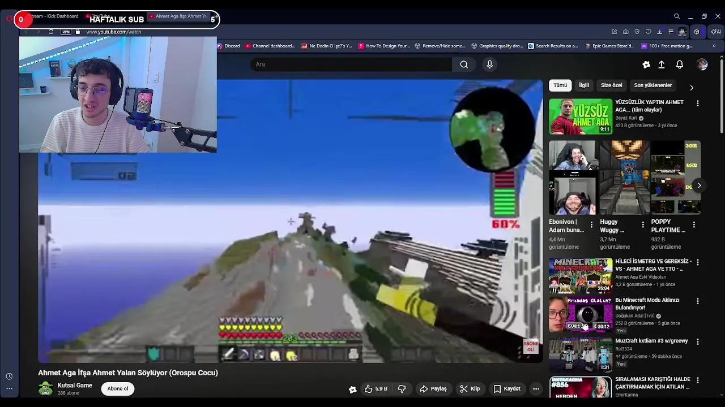Open site info via the lock icon

click(x=78, y=32)
